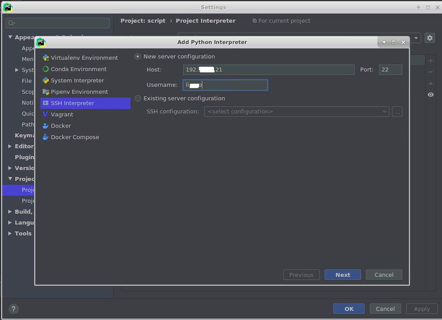Click the Next button
Viewport: 442px width, 320px height.
(x=342, y=275)
